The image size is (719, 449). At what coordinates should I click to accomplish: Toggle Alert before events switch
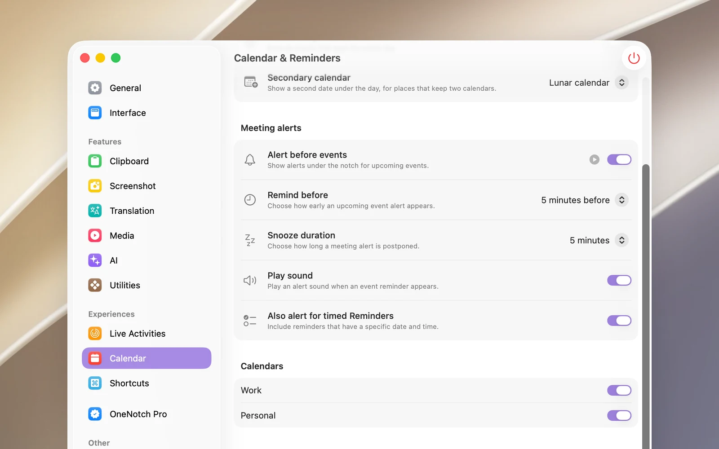click(619, 159)
